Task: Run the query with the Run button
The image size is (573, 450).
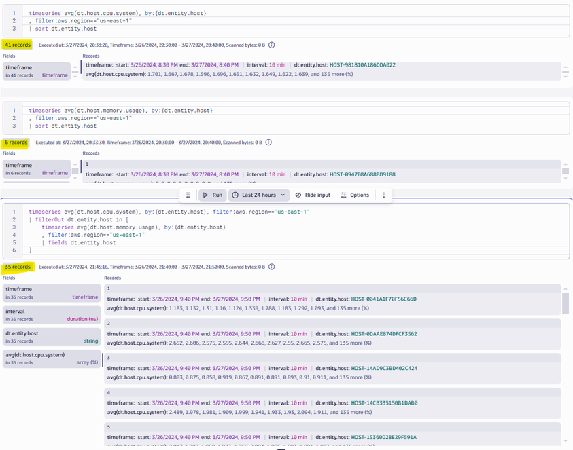Action: (x=212, y=195)
